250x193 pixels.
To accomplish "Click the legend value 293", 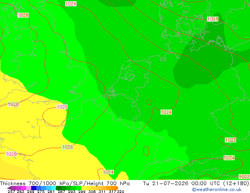I will click(72, 191).
